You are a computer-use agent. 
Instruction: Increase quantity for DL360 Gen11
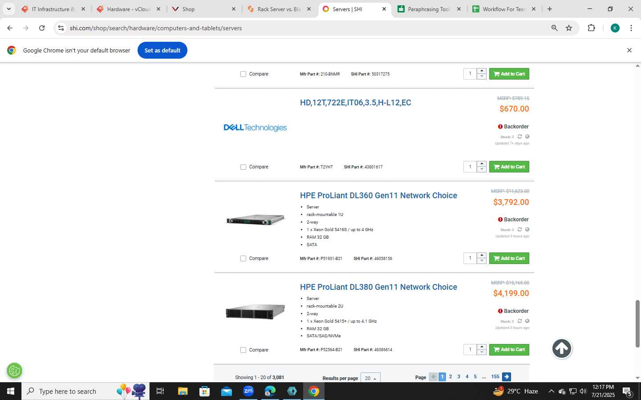point(482,256)
